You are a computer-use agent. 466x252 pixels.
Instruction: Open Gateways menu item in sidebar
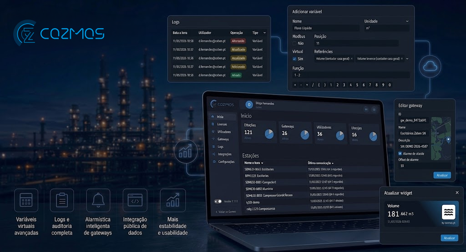(x=223, y=139)
